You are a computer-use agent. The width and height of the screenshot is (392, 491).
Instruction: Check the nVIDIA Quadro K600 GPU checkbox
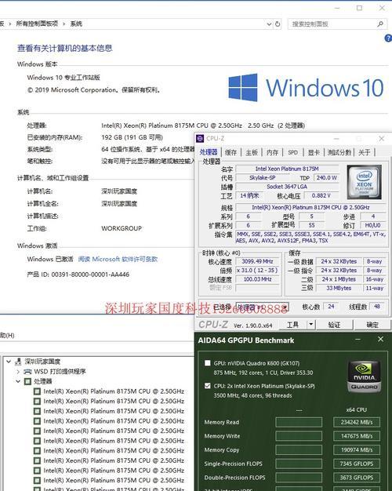pyautogui.click(x=207, y=363)
